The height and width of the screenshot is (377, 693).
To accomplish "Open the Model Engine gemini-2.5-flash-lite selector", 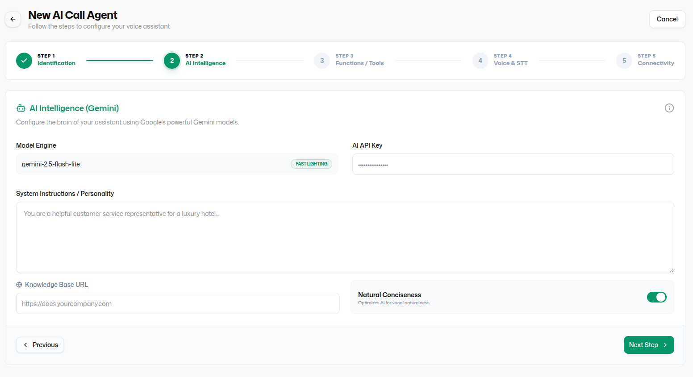I will [x=177, y=164].
